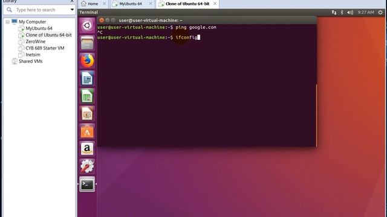This screenshot has width=387, height=217.
Task: Open the Bluetooth indicator menu
Action: 342,12
